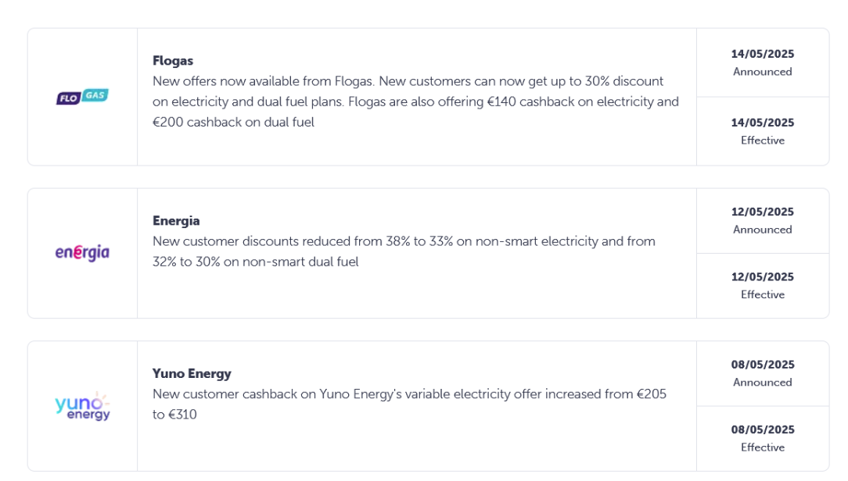The image size is (848, 481).
Task: Click Yuno Energy cashback increase description
Action: (x=409, y=404)
